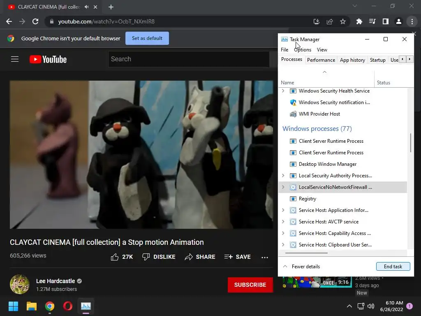Go forward in Chrome
This screenshot has width=421, height=316.
coord(22,21)
